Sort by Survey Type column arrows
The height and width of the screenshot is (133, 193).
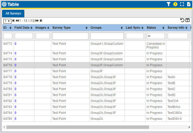86,28
